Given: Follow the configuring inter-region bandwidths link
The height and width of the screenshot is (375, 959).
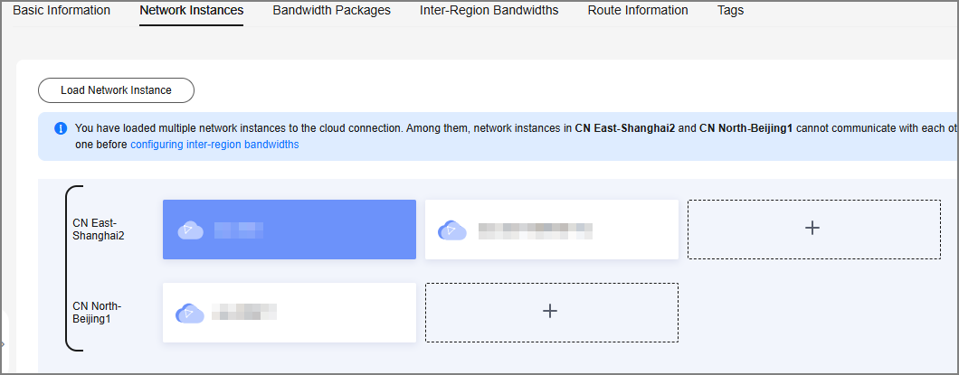Looking at the screenshot, I should point(214,145).
